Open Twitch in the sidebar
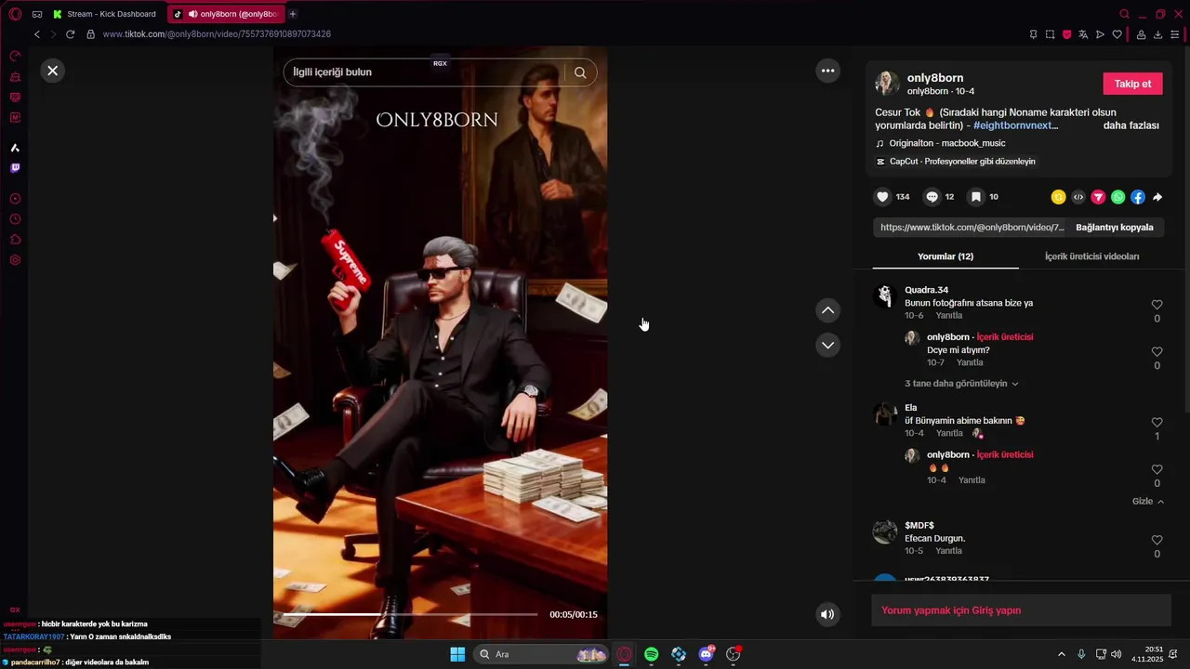The width and height of the screenshot is (1190, 669). (x=15, y=168)
